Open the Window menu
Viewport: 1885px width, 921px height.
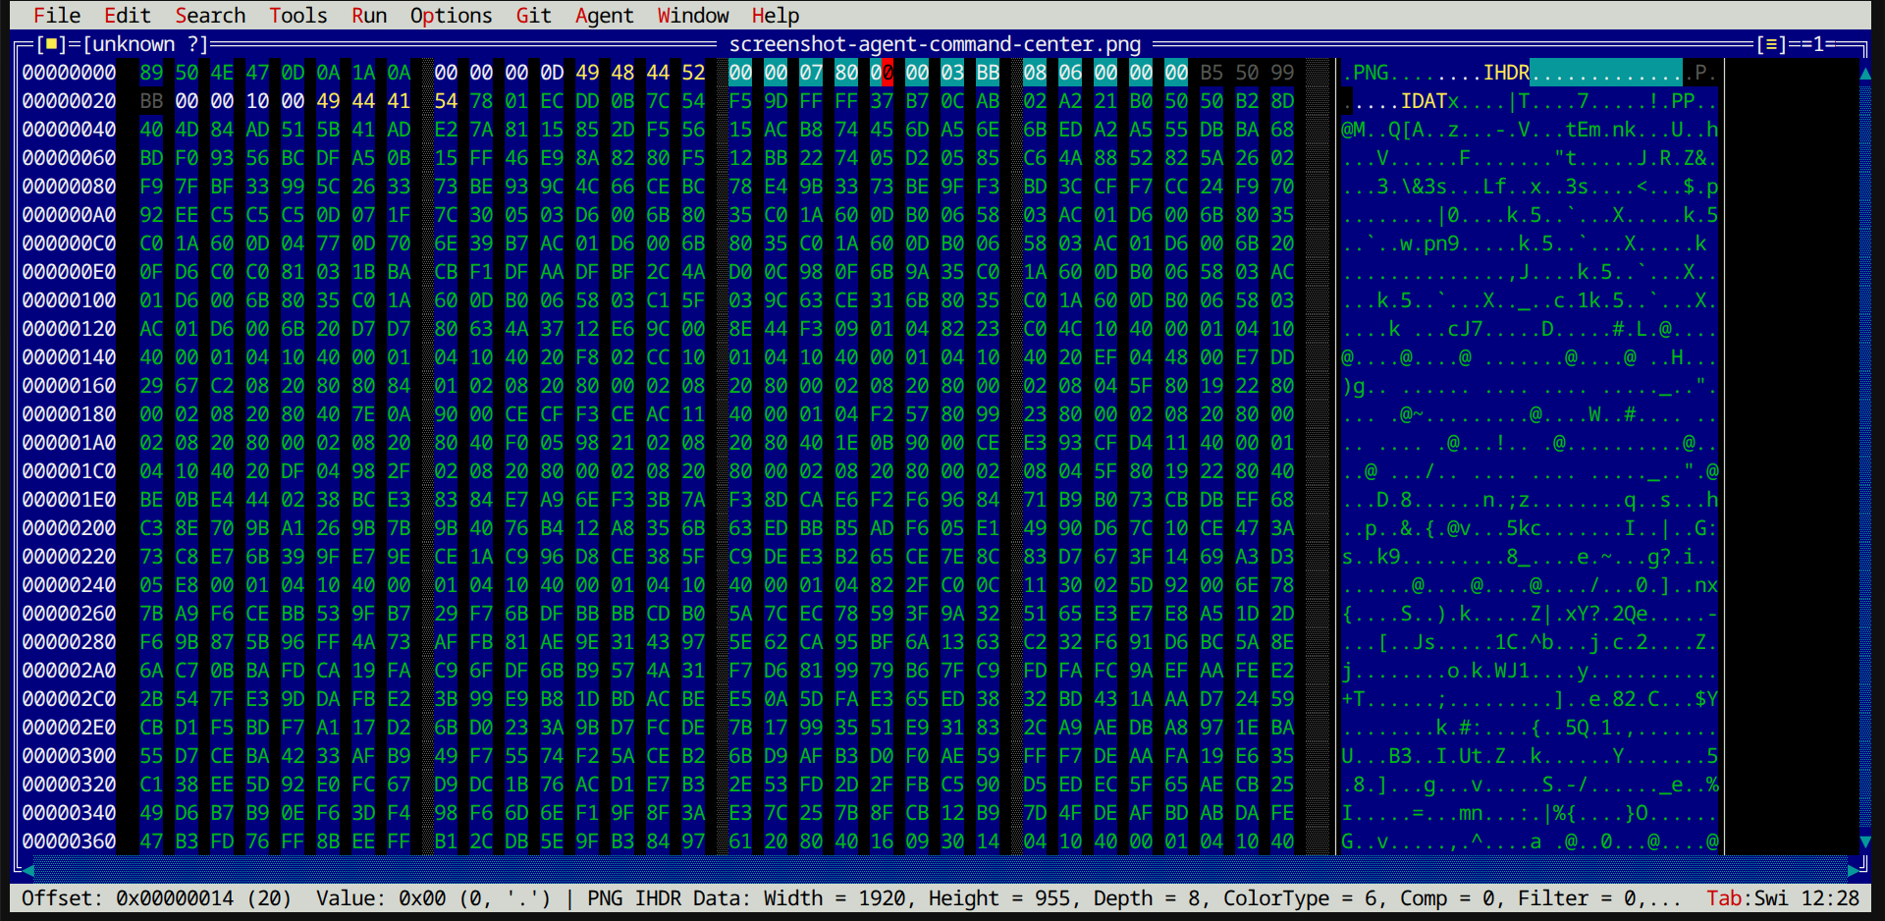(693, 16)
